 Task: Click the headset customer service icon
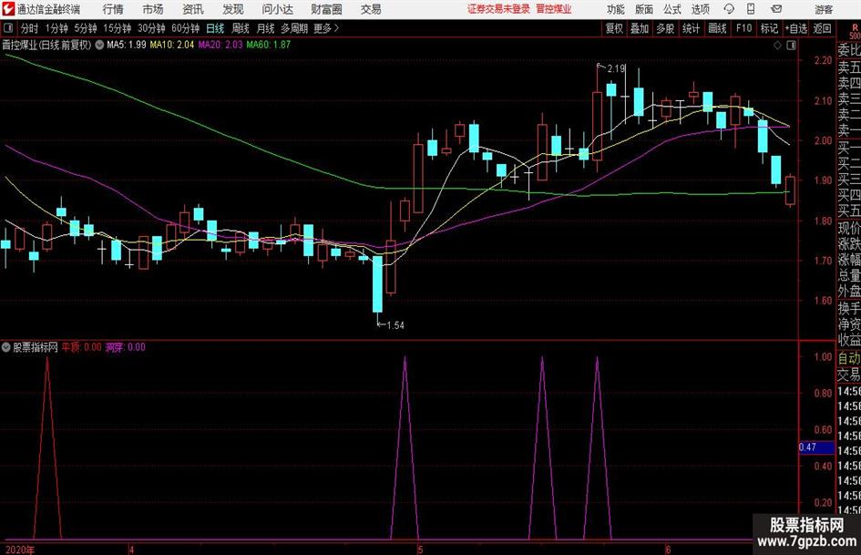click(729, 9)
